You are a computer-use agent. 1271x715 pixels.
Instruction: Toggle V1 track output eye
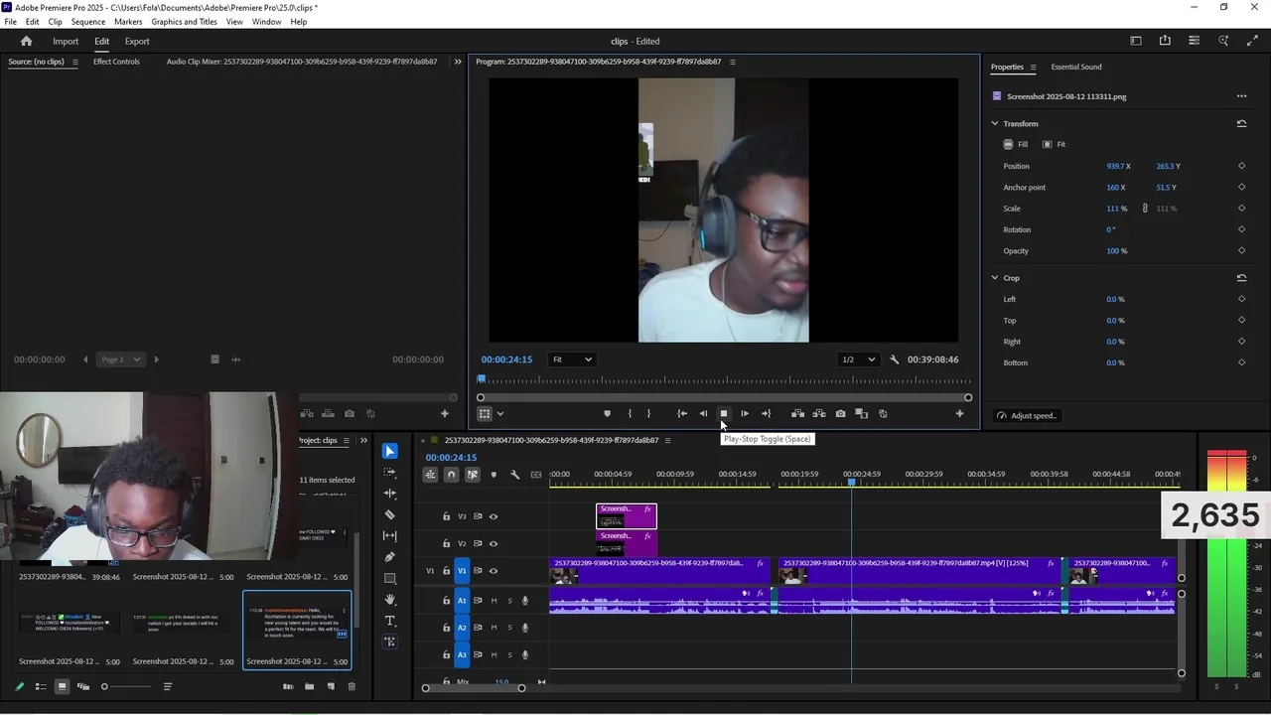pyautogui.click(x=494, y=571)
